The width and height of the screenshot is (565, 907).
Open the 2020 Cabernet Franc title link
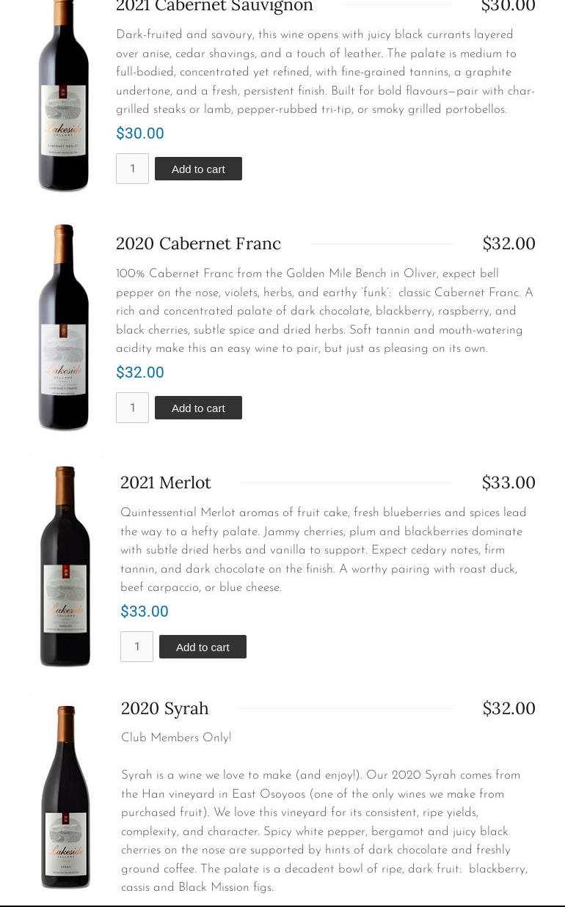[198, 243]
